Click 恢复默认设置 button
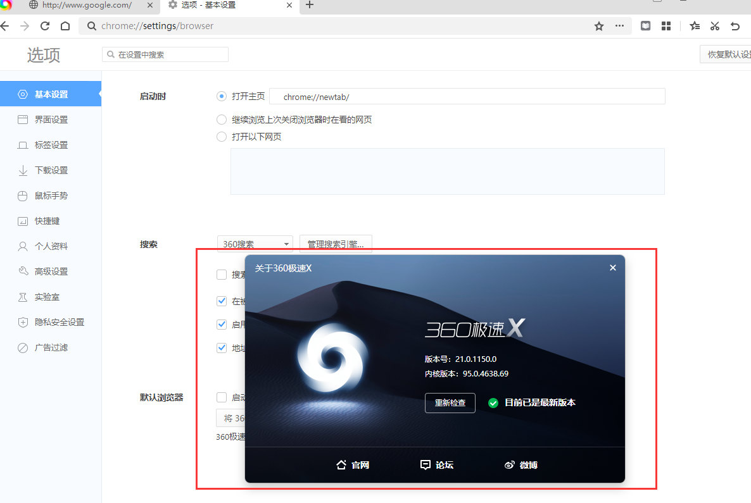This screenshot has width=751, height=503. [727, 54]
